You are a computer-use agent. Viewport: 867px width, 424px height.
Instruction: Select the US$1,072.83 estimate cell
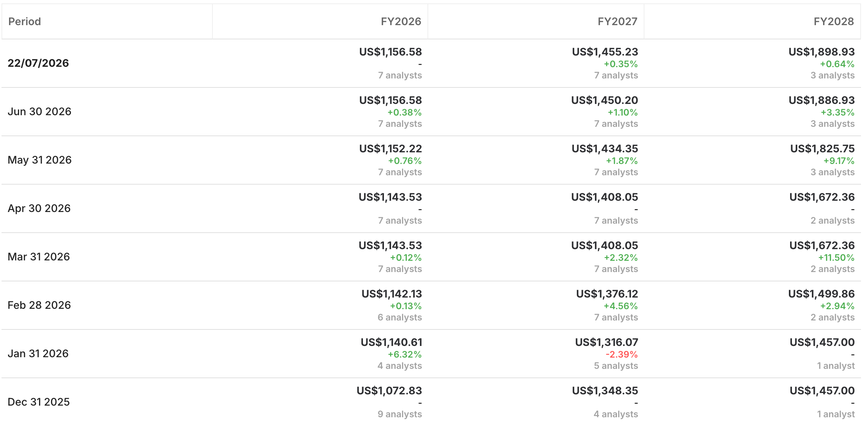coord(389,391)
